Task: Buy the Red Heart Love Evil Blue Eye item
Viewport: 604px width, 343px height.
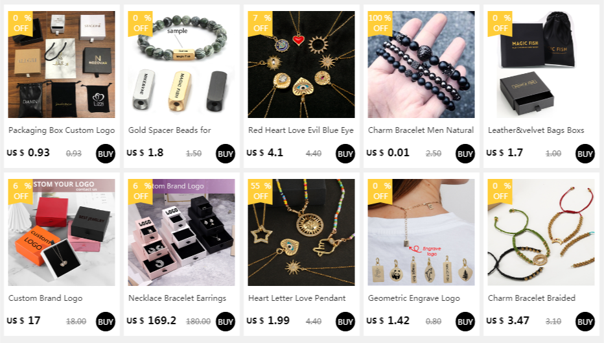Action: point(345,154)
